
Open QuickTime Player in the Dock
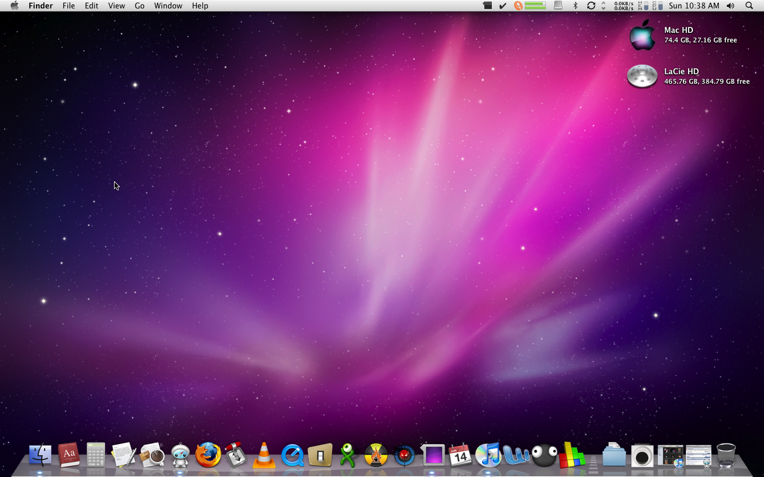[x=292, y=455]
